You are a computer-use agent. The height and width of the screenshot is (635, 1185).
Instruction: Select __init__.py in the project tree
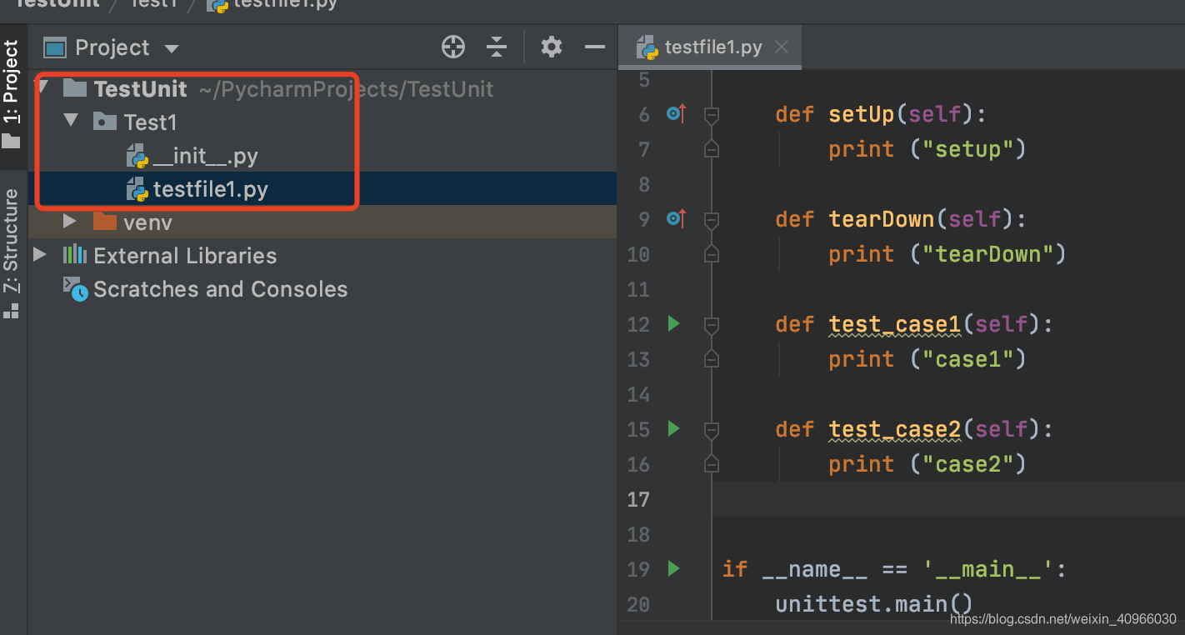(205, 156)
